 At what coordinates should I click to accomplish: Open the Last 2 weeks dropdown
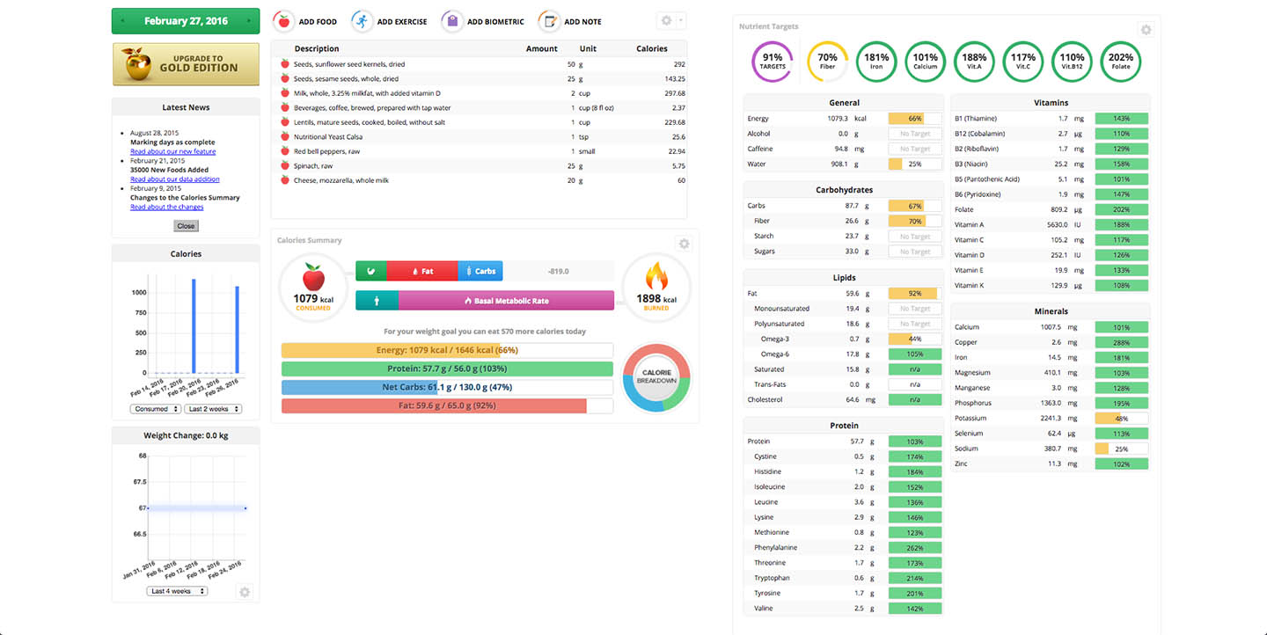(x=214, y=409)
